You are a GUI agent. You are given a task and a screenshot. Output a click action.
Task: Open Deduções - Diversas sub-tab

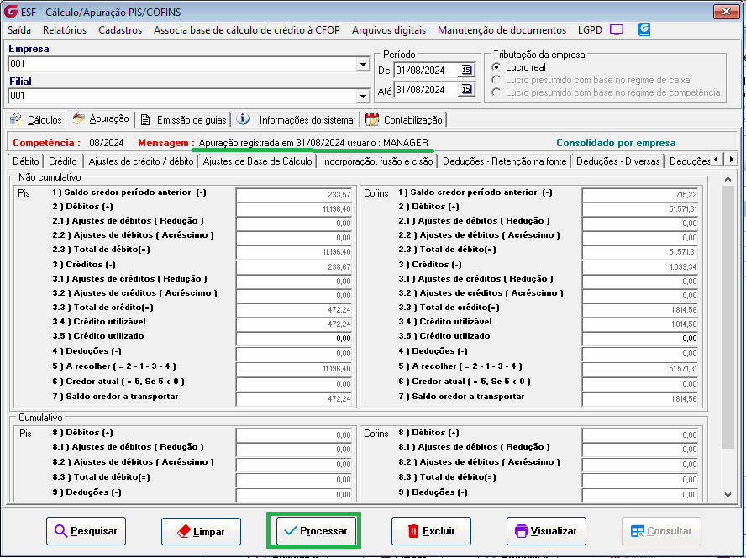coord(618,161)
